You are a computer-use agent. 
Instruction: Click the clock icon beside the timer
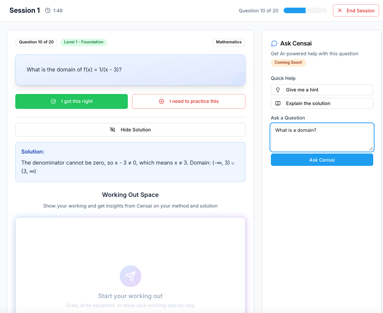(48, 11)
